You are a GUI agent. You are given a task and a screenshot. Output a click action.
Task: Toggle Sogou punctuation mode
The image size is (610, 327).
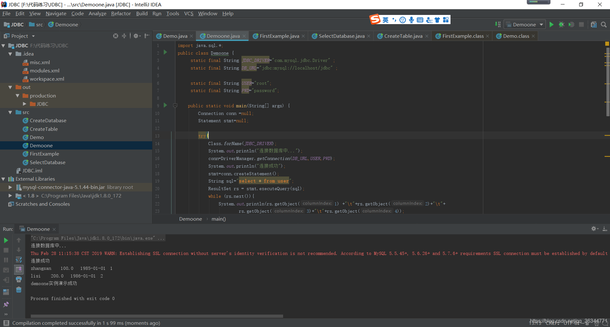pos(394,20)
